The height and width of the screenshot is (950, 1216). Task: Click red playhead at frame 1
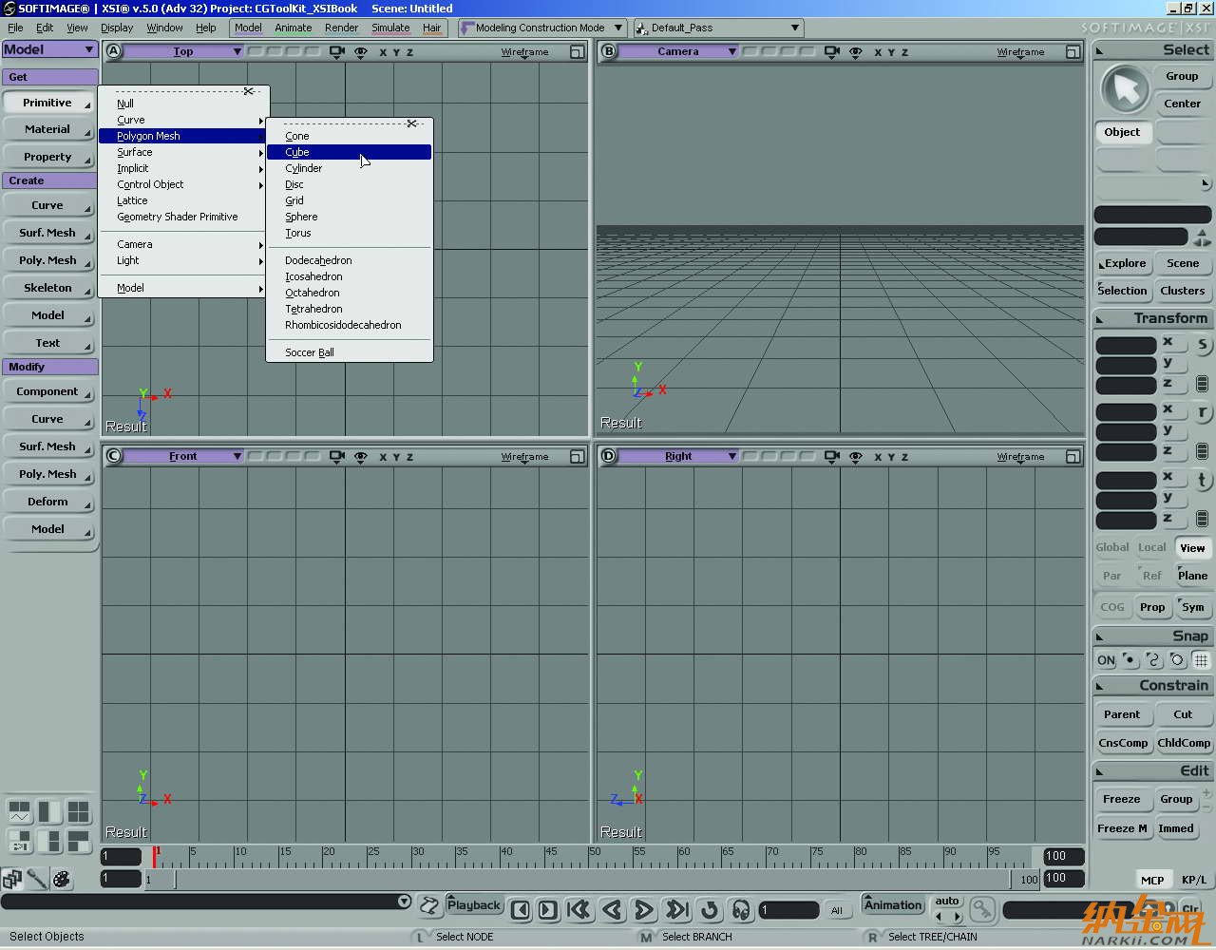click(155, 856)
